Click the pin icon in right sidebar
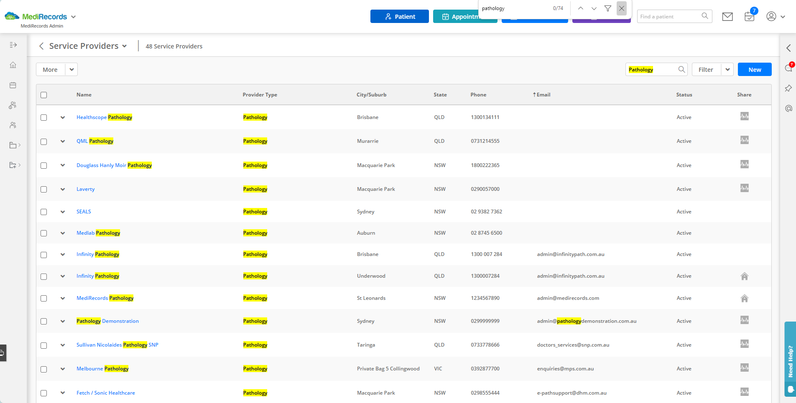The width and height of the screenshot is (796, 403). [x=788, y=88]
